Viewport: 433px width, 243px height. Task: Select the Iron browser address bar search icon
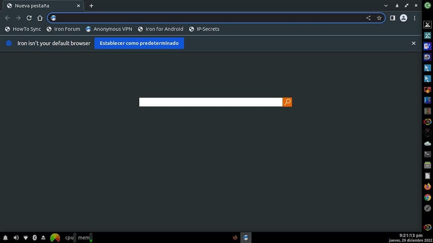coord(53,18)
